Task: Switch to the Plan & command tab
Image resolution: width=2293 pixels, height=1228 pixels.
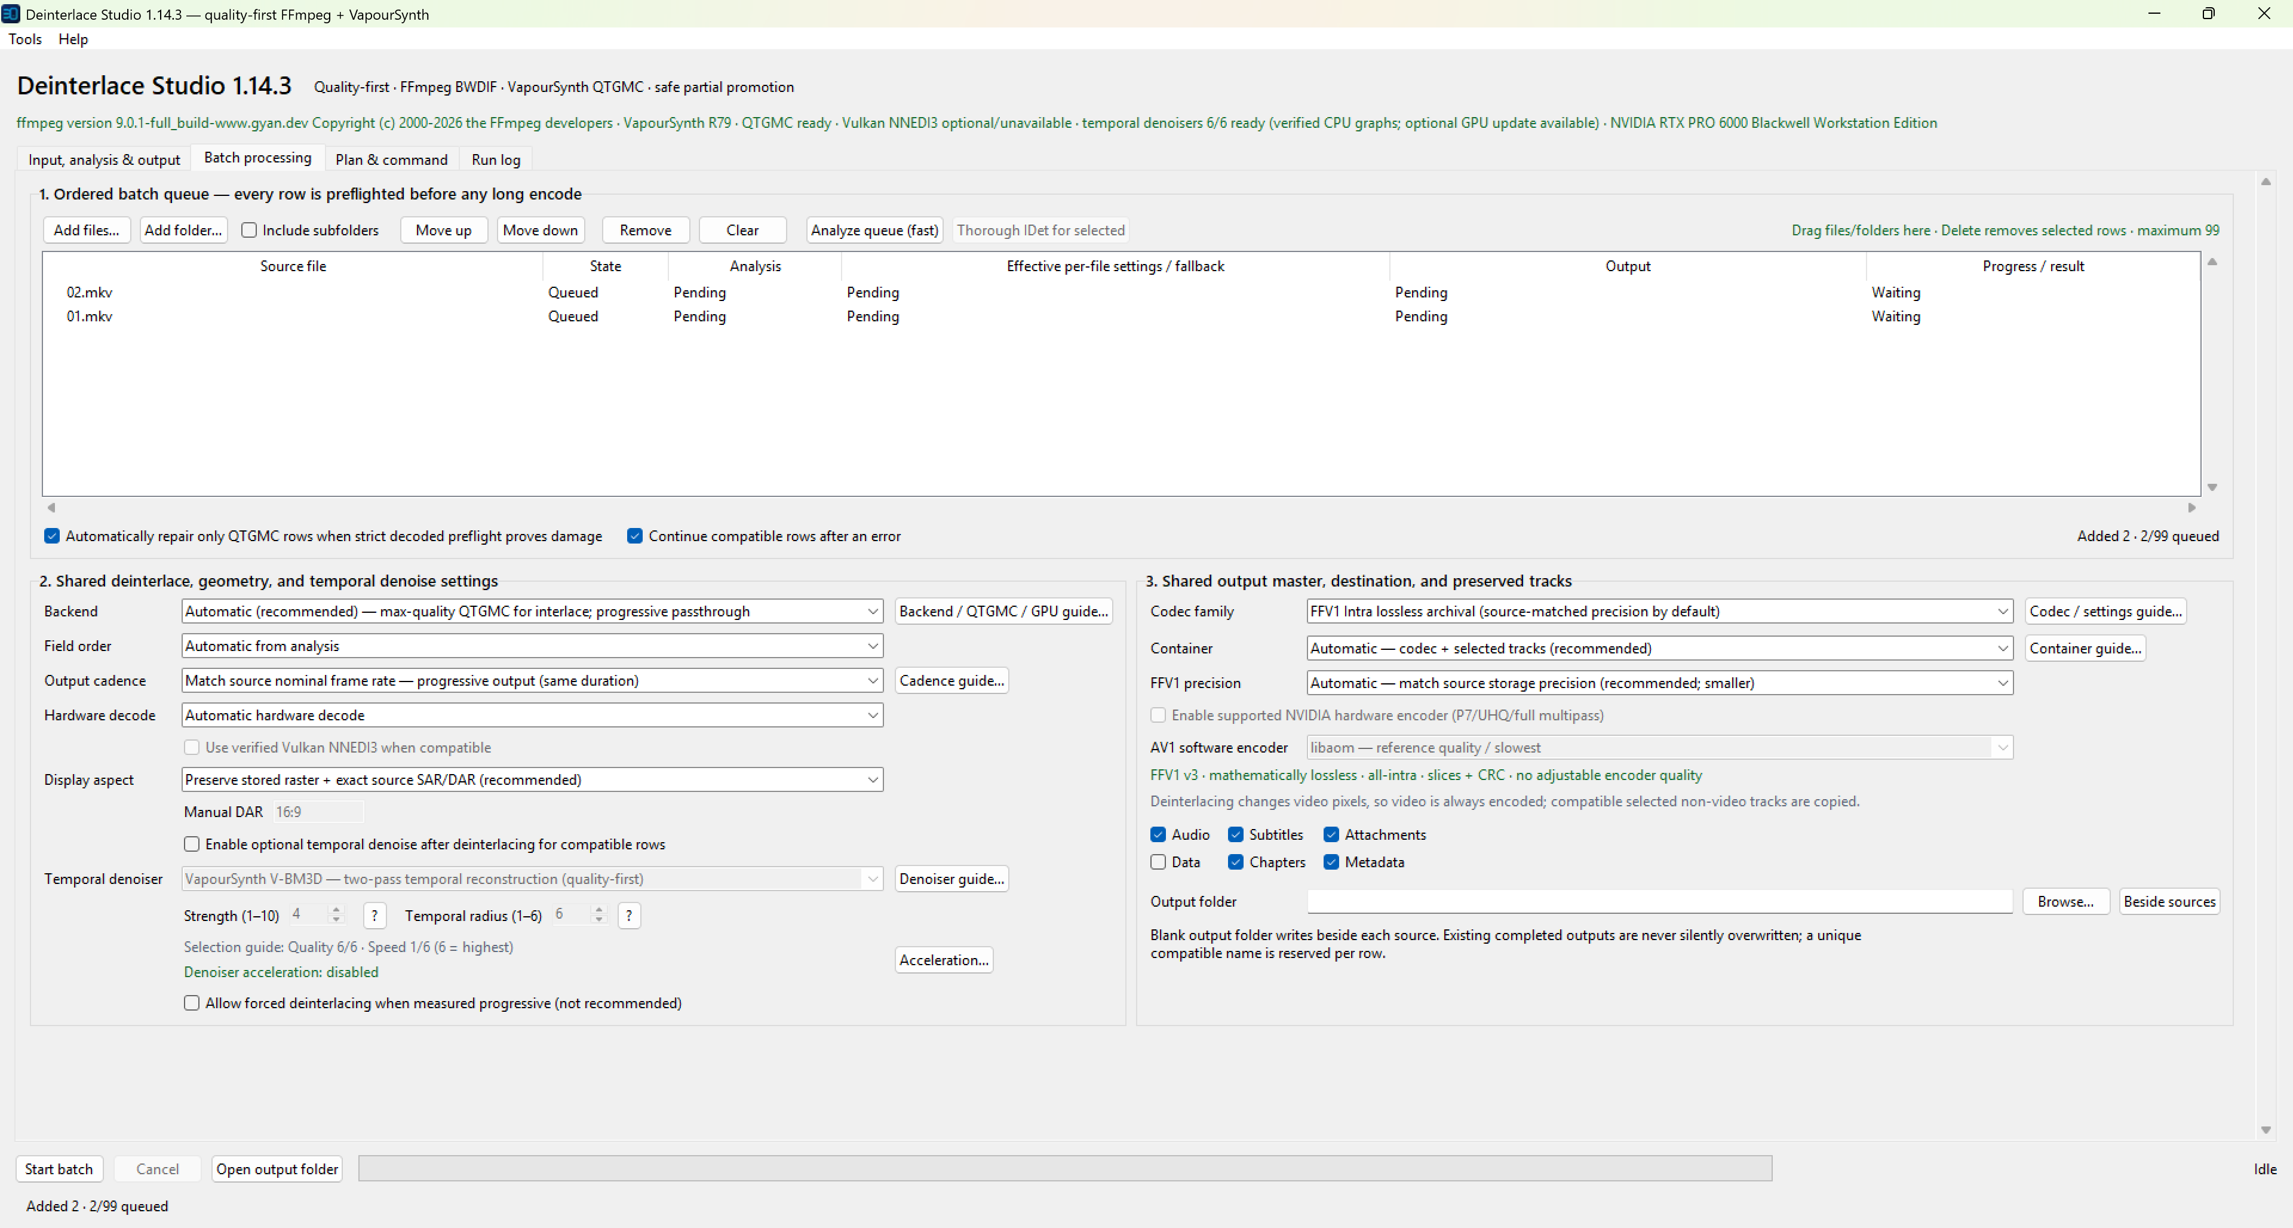Action: pos(392,159)
